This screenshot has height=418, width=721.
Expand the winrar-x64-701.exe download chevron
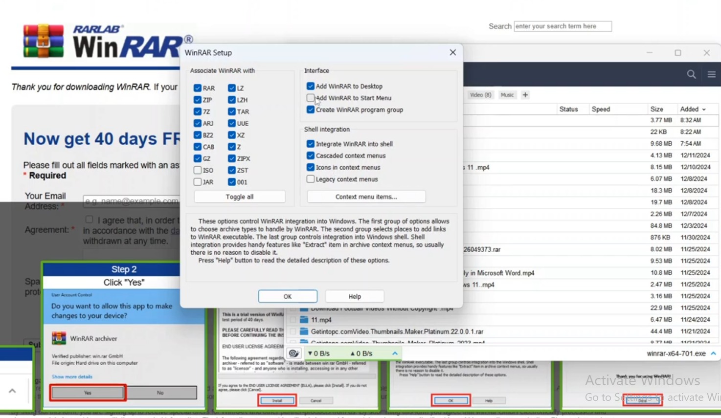click(x=713, y=353)
